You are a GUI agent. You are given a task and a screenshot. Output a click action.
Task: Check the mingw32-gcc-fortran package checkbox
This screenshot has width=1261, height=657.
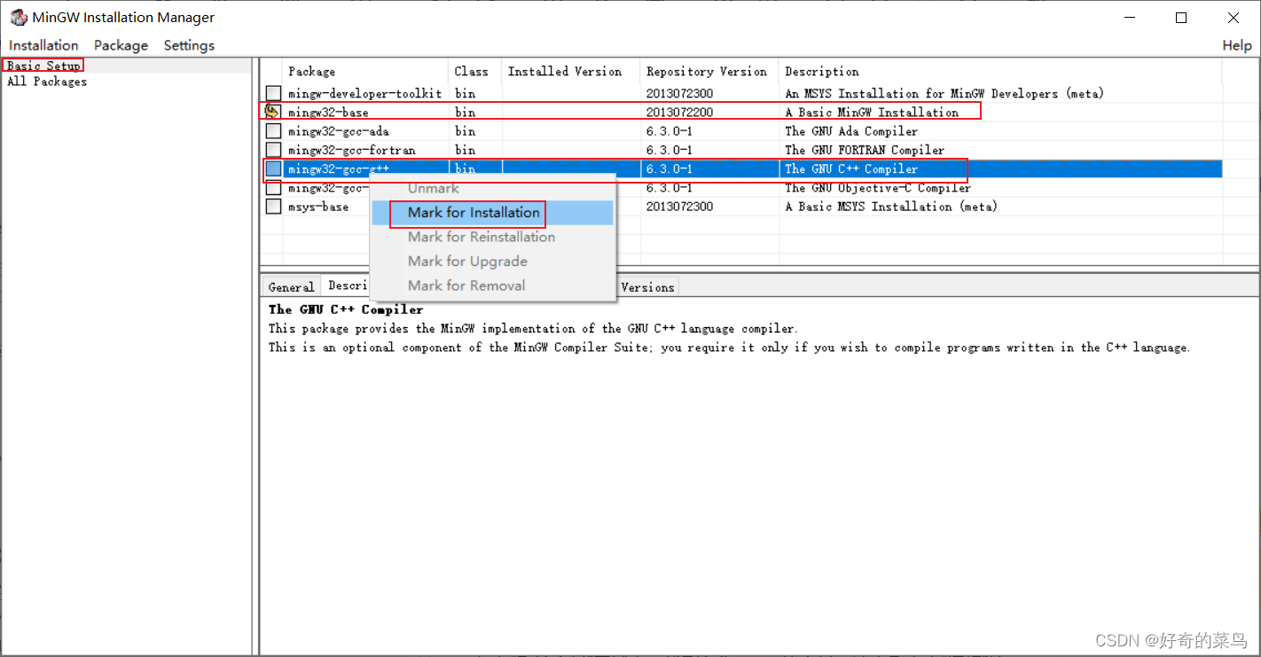[x=272, y=149]
